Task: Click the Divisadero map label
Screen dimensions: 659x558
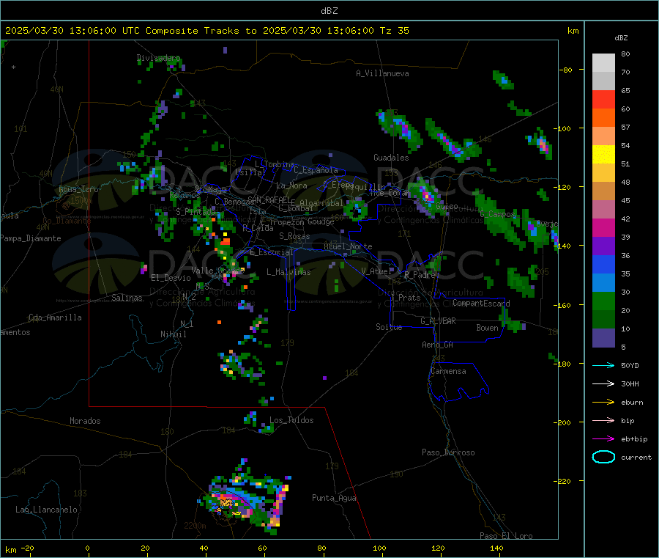Action: pos(158,58)
